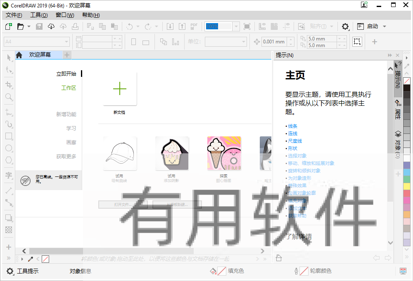
Task: Click the Save floppy disk icon
Action: click(39, 26)
